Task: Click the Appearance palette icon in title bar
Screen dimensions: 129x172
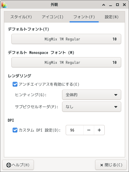Action: click(x=5, y=5)
